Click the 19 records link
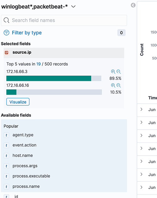Screen dimensions: 157x198 coord(39,64)
